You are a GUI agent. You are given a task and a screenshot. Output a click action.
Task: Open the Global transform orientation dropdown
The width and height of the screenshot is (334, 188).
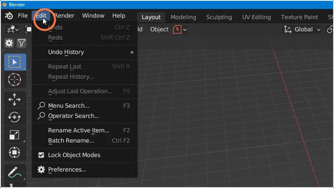pyautogui.click(x=302, y=29)
